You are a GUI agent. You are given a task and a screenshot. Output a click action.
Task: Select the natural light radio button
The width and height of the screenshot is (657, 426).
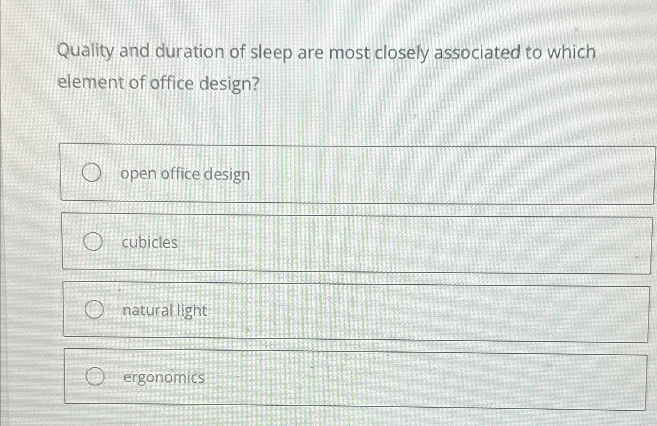coord(95,310)
